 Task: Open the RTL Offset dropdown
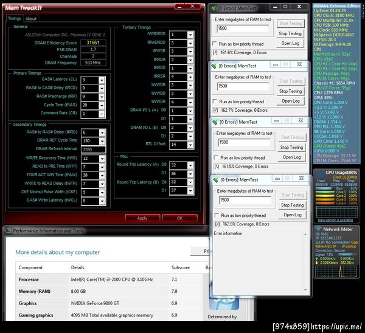[x=190, y=145]
